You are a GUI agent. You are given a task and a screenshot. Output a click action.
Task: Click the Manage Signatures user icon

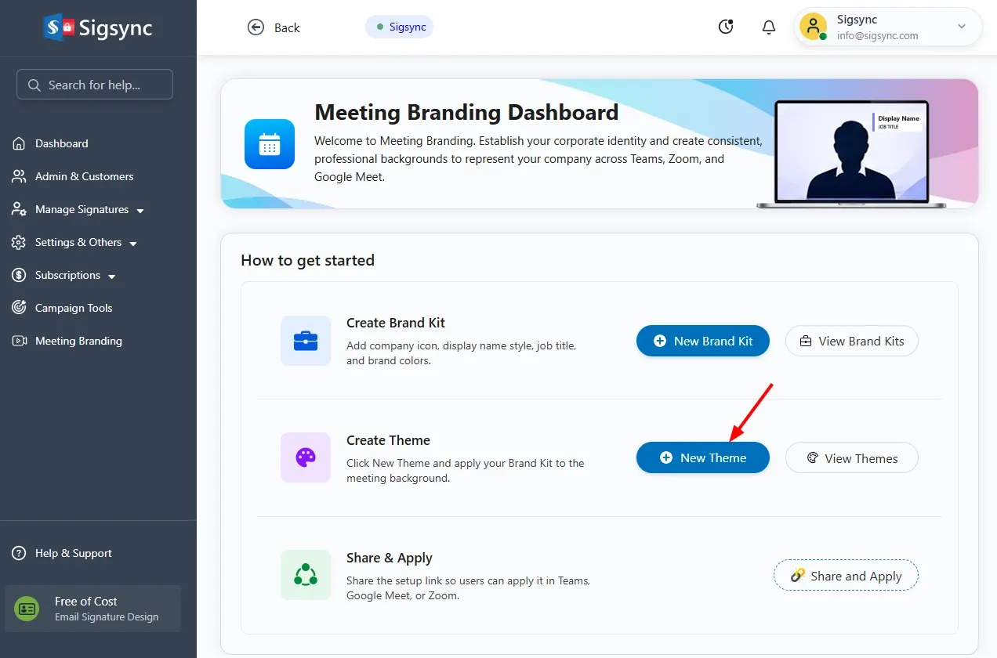click(x=19, y=209)
